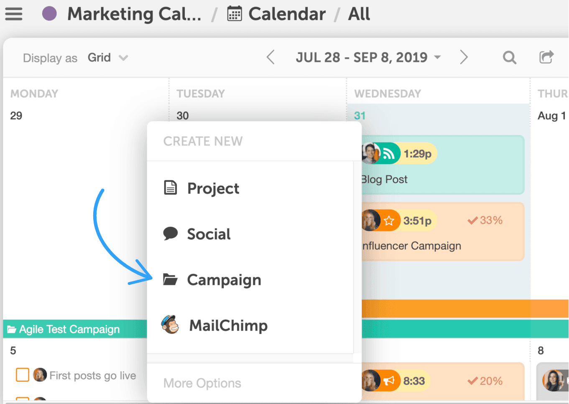Open the JUL 28 - SEP 8 date range dropdown
The height and width of the screenshot is (404, 569).
pyautogui.click(x=368, y=57)
